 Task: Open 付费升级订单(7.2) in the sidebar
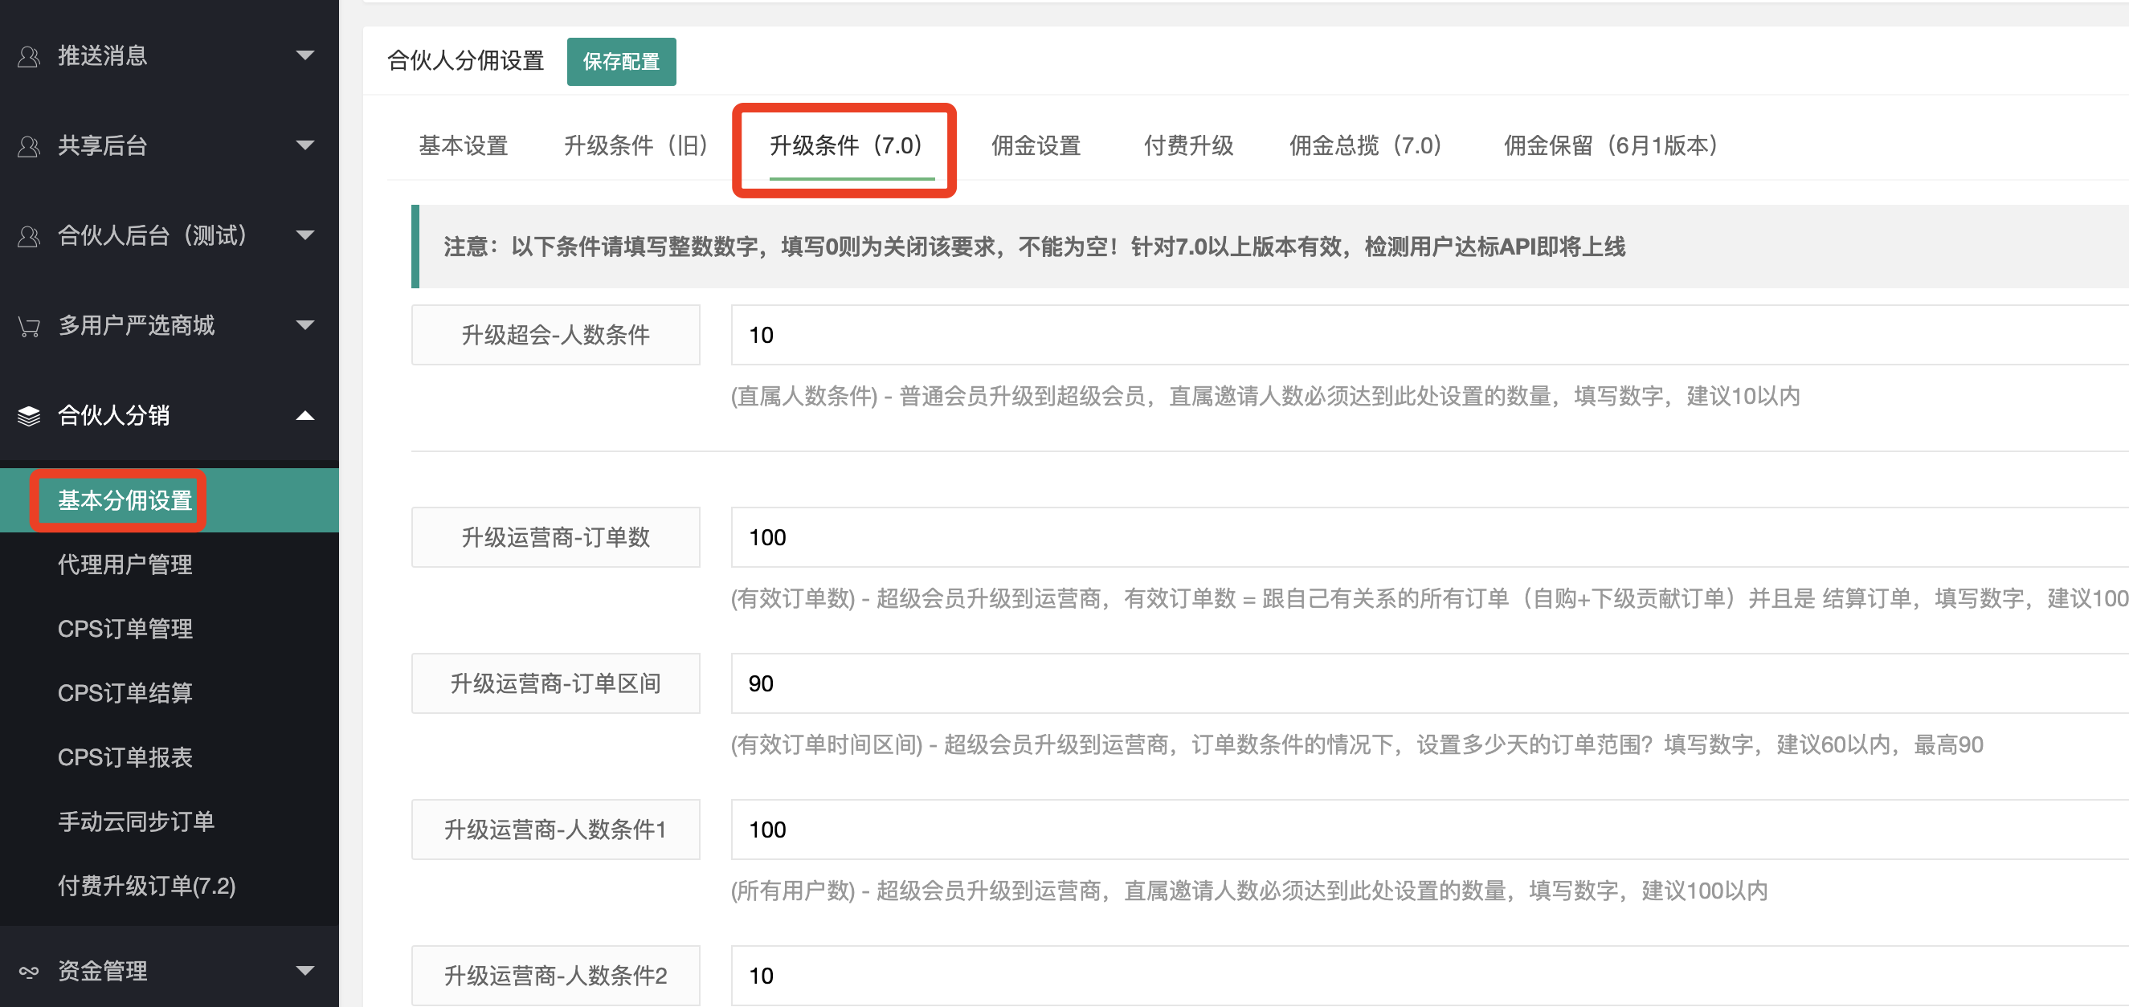[x=170, y=887]
